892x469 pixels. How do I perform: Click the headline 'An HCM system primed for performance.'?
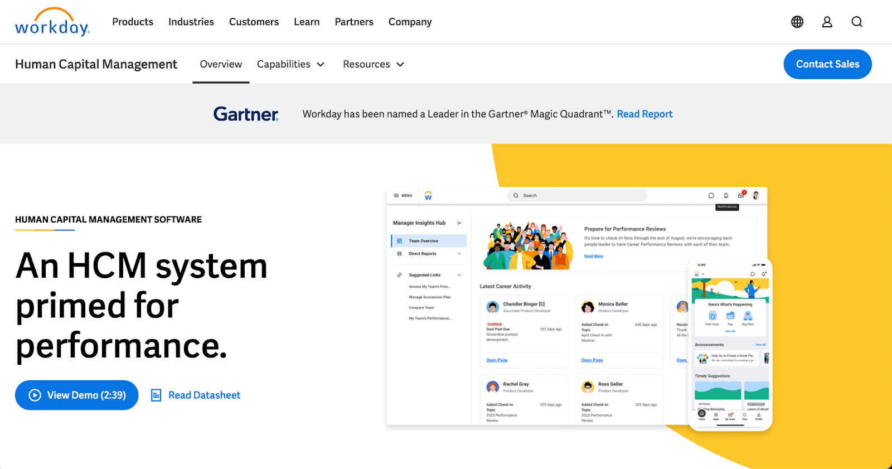(142, 306)
